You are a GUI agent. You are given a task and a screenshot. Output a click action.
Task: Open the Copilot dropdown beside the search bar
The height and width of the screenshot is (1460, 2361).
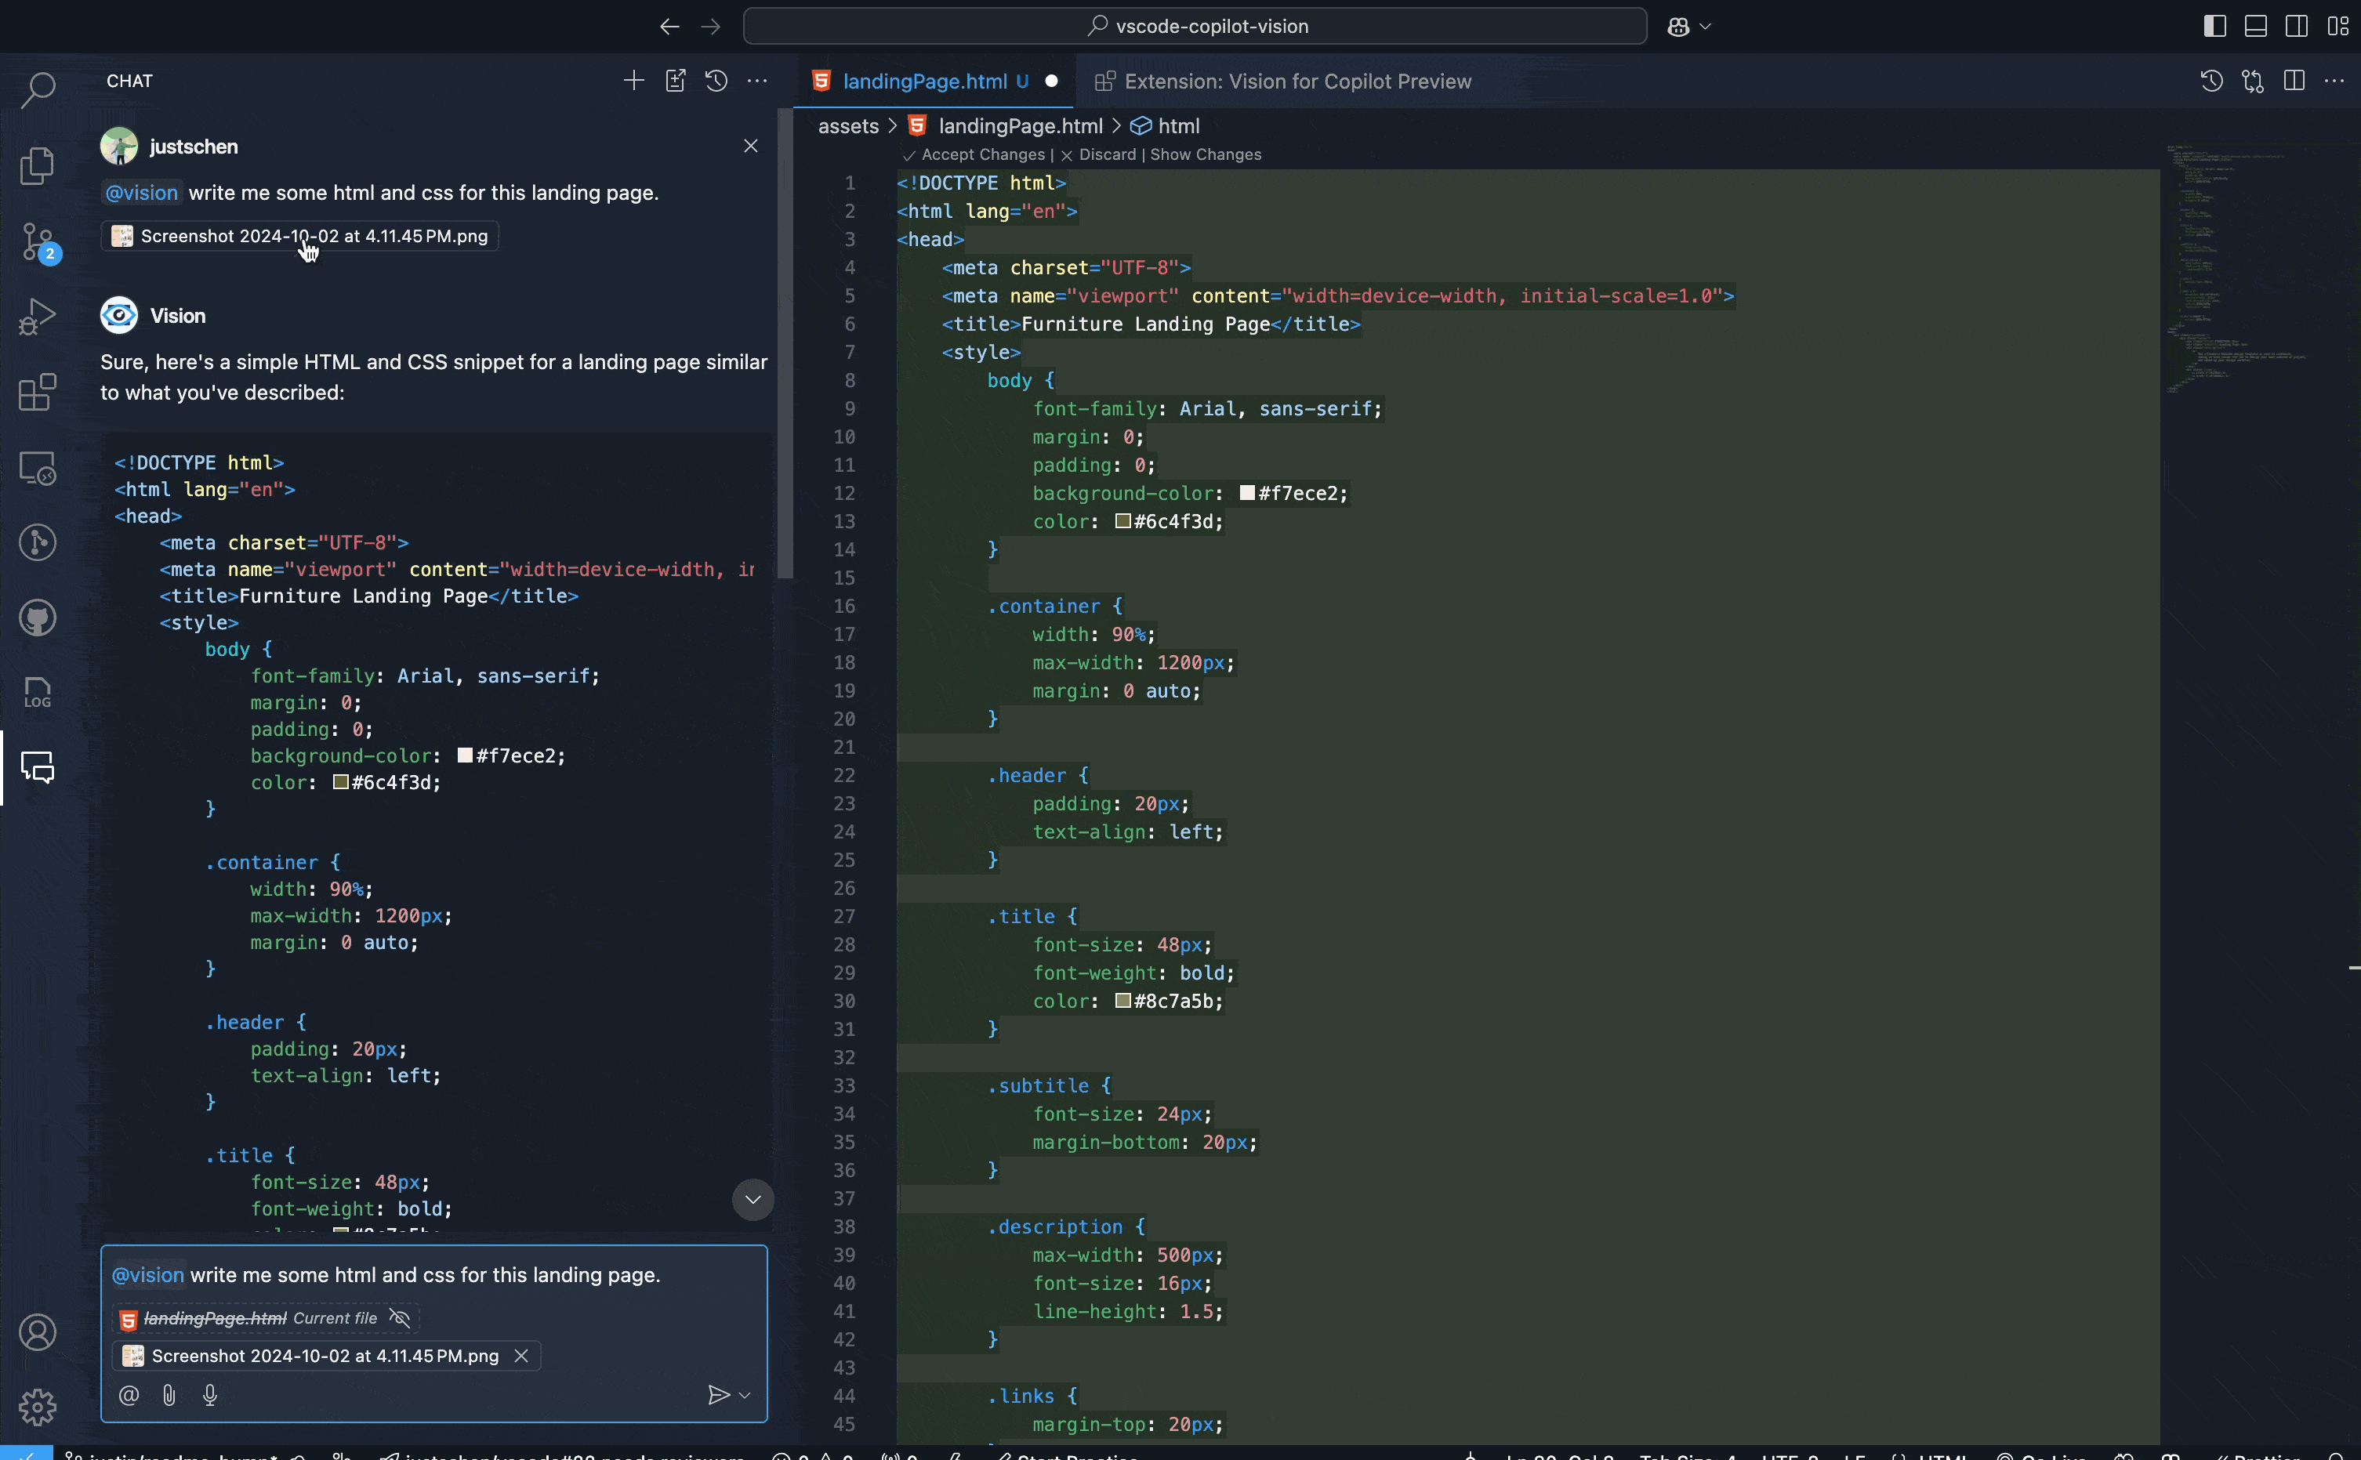tap(1689, 26)
